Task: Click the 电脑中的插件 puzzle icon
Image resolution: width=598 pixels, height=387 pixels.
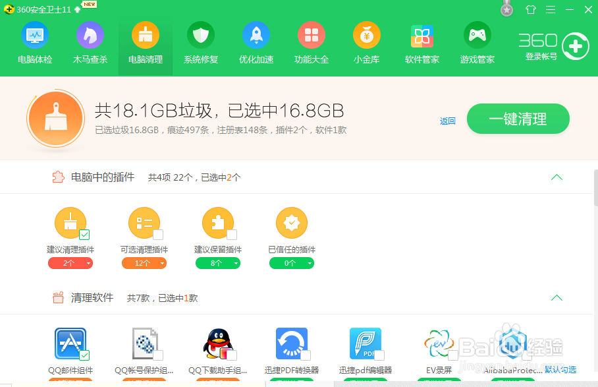Action: (59, 177)
